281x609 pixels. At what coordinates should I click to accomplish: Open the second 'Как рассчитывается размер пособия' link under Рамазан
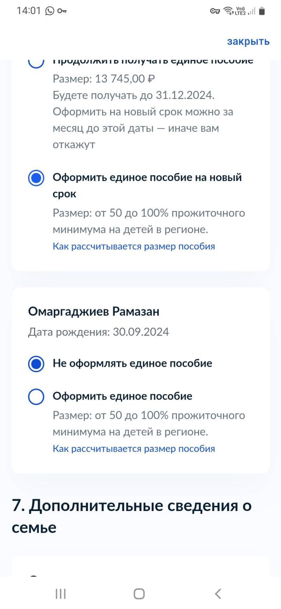click(134, 449)
